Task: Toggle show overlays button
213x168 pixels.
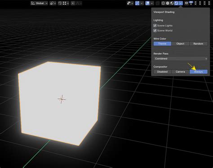Action: [x=147, y=3]
